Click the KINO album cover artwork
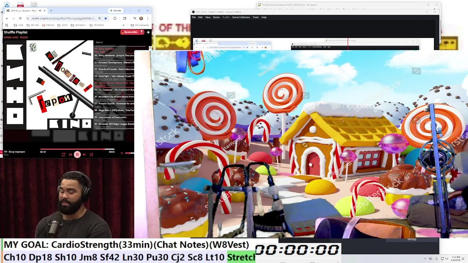The width and height of the screenshot is (468, 263). tap(49, 85)
